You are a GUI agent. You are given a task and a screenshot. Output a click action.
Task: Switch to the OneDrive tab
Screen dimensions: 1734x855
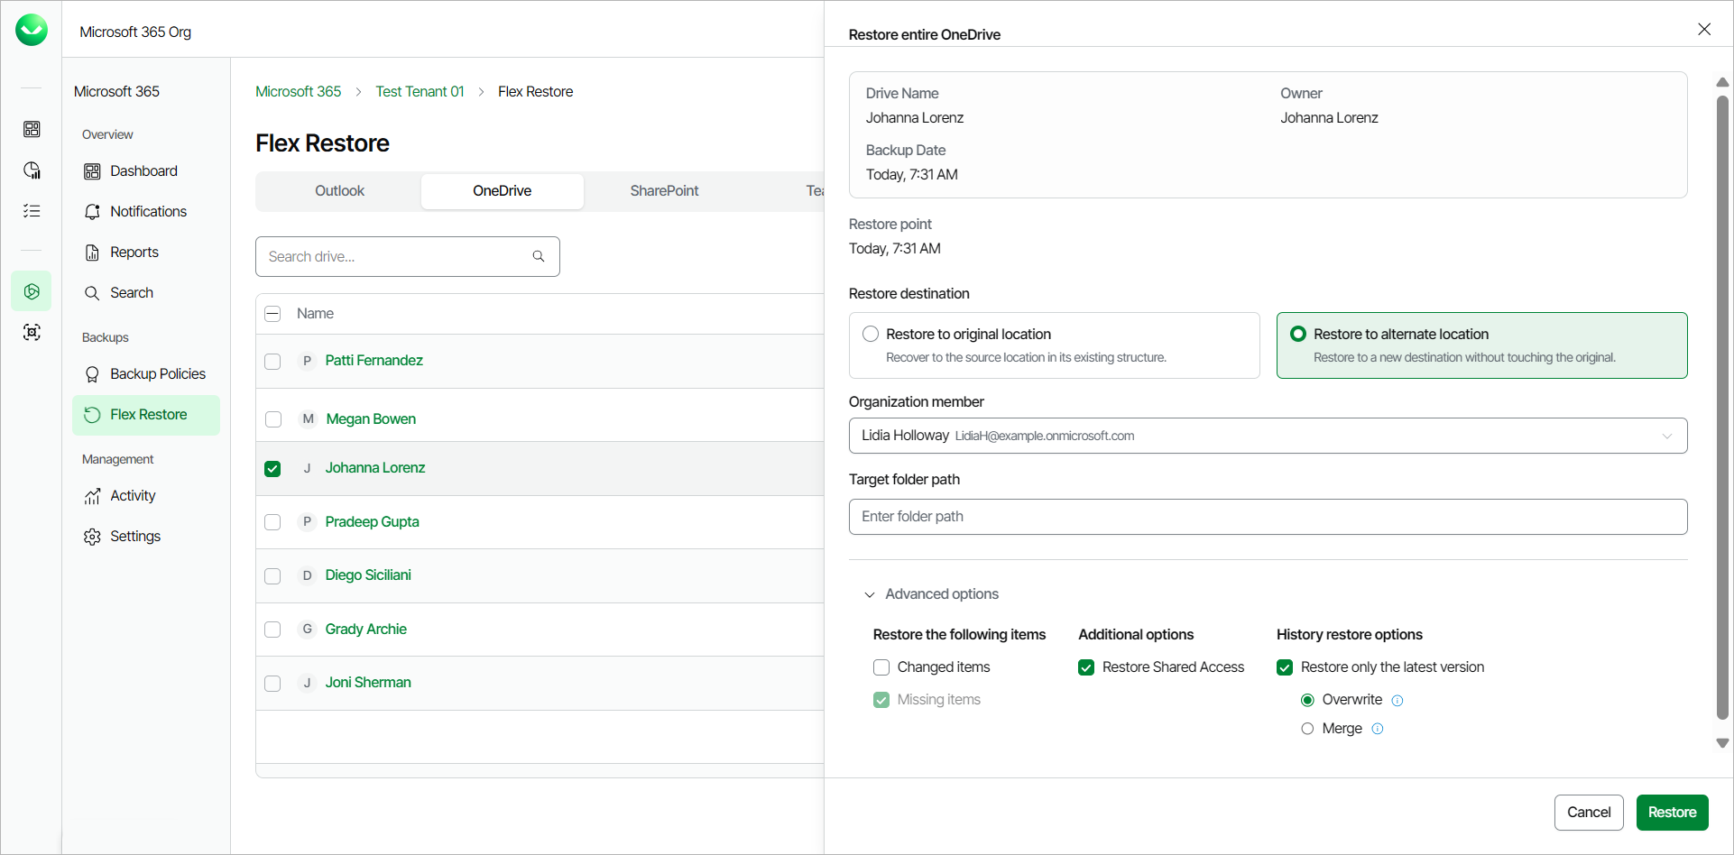pos(502,191)
